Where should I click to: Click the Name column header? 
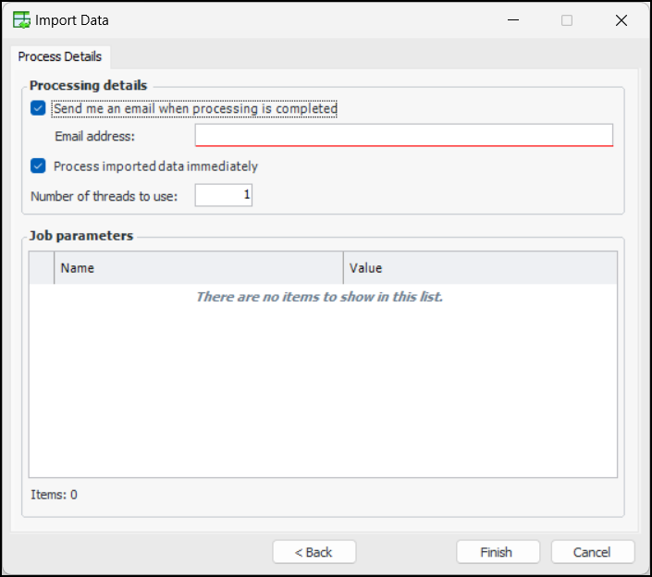point(198,268)
